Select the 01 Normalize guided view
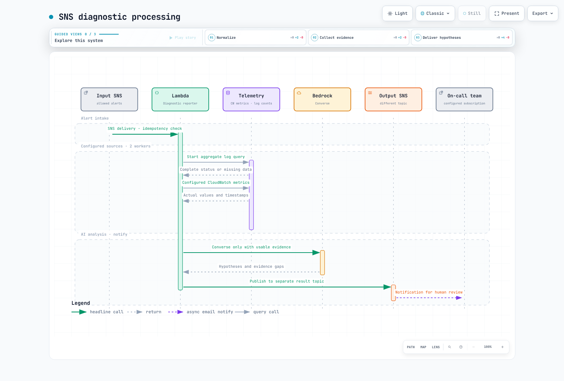Viewport: 564px width, 381px height. click(255, 37)
